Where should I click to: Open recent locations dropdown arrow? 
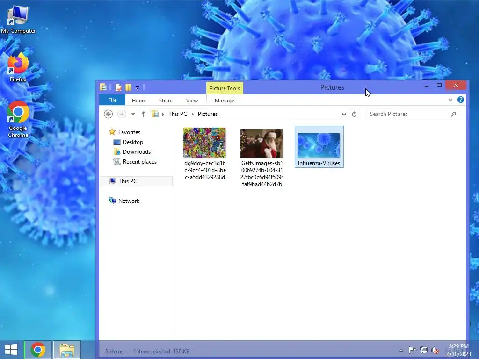(x=133, y=114)
